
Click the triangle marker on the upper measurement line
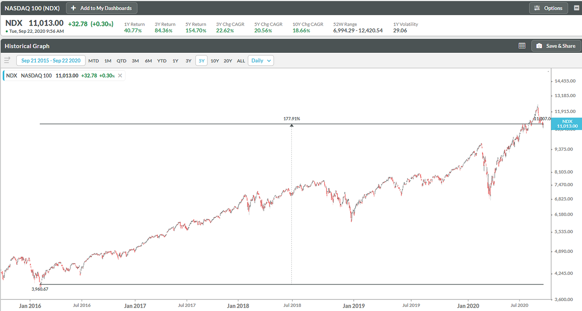tap(292, 126)
